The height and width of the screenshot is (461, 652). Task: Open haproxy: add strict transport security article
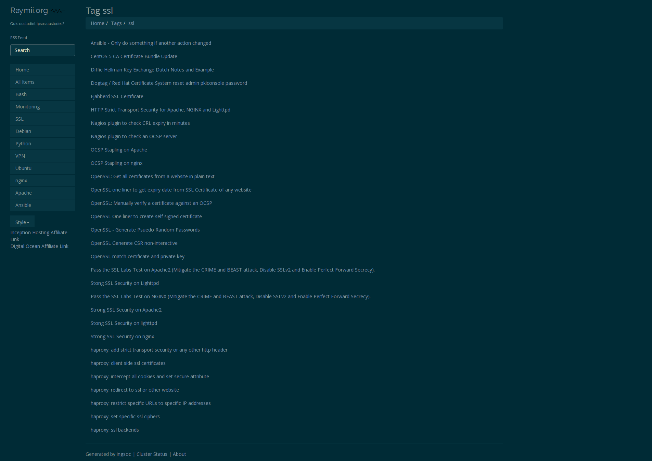point(159,350)
